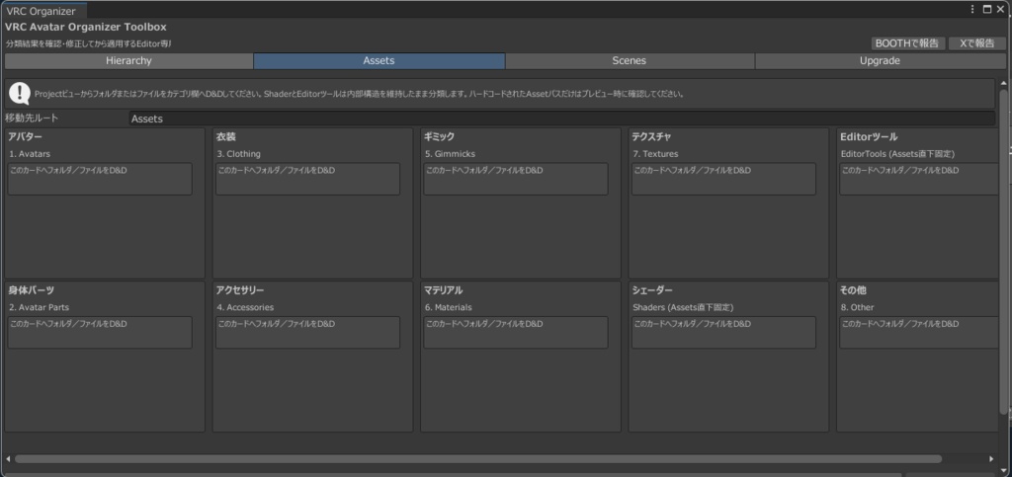This screenshot has height=477, width=1012.
Task: Click the 'Shaders (Assets直下固定)' label
Action: pyautogui.click(x=683, y=307)
